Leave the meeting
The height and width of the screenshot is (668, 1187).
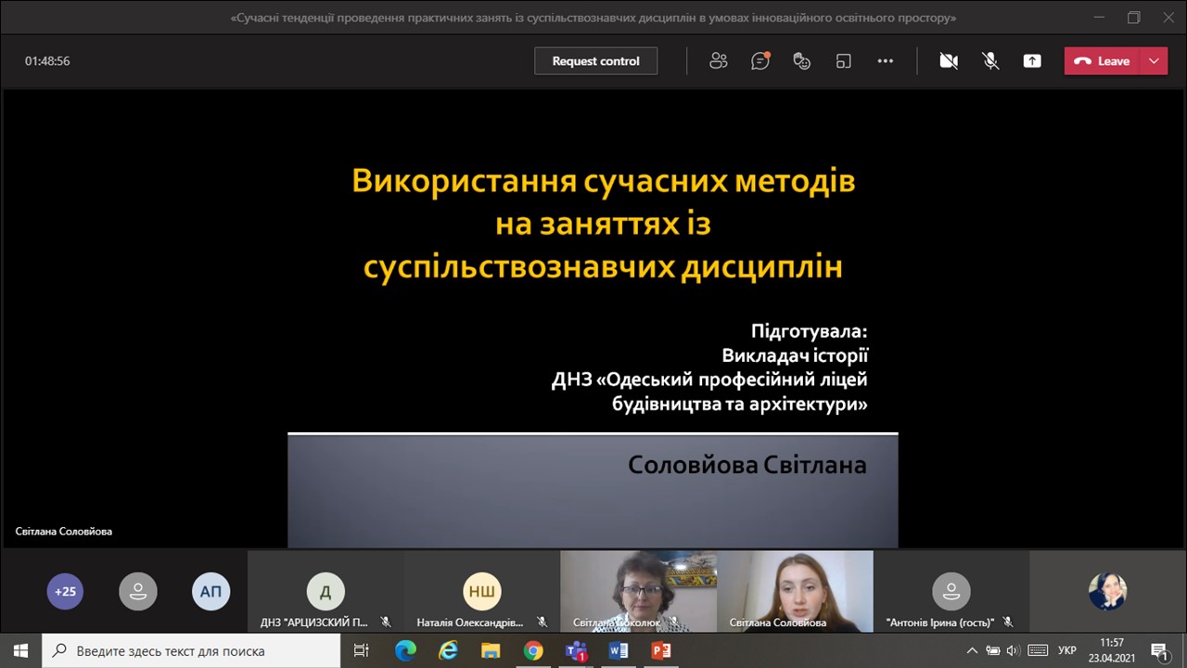tap(1103, 61)
